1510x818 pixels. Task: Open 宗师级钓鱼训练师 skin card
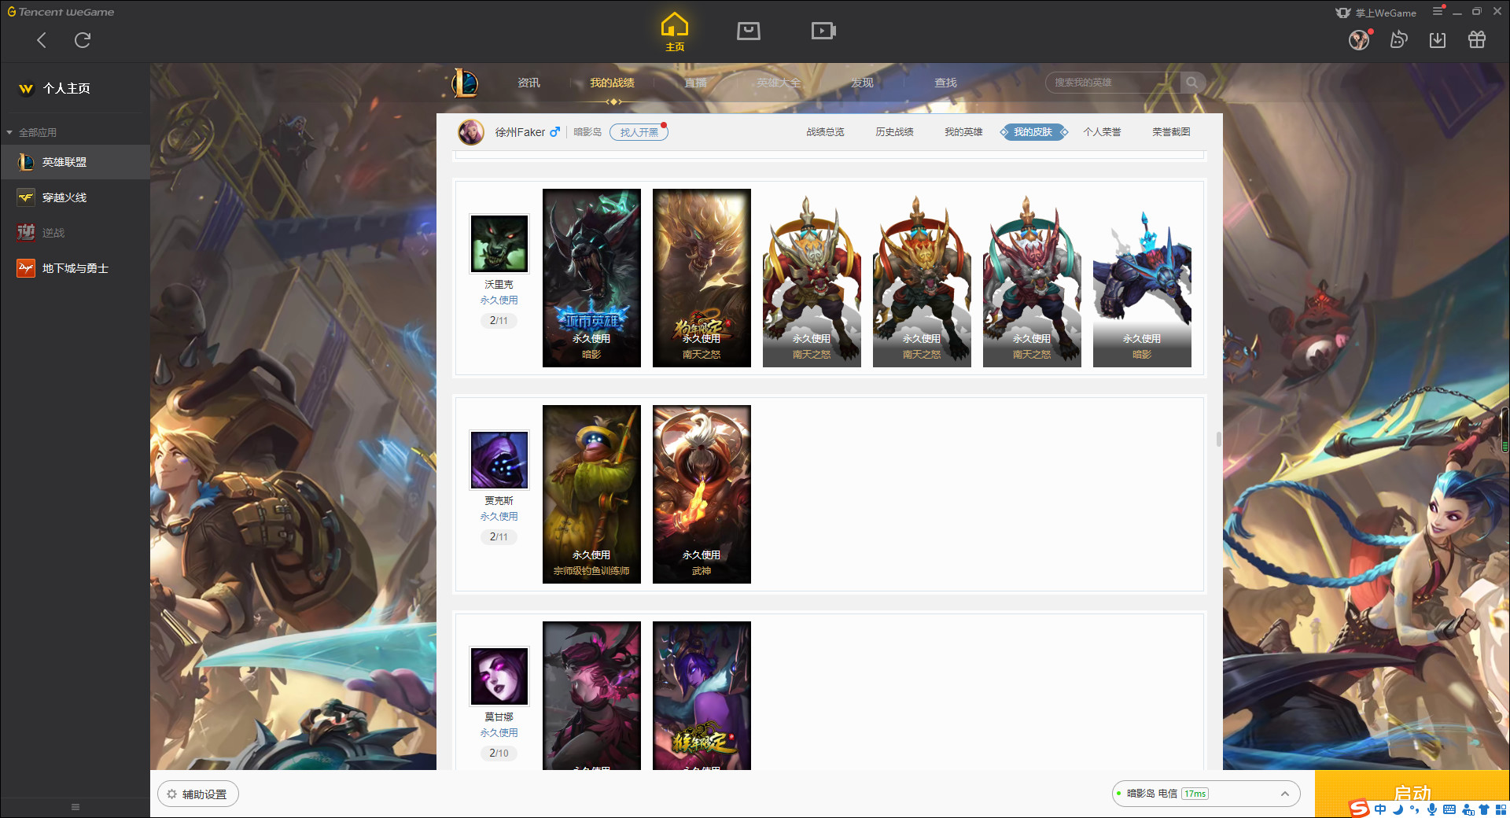591,494
